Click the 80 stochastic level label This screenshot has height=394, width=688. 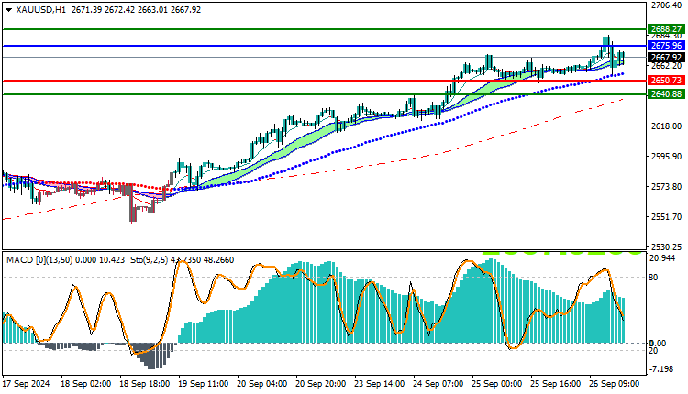[x=653, y=278]
